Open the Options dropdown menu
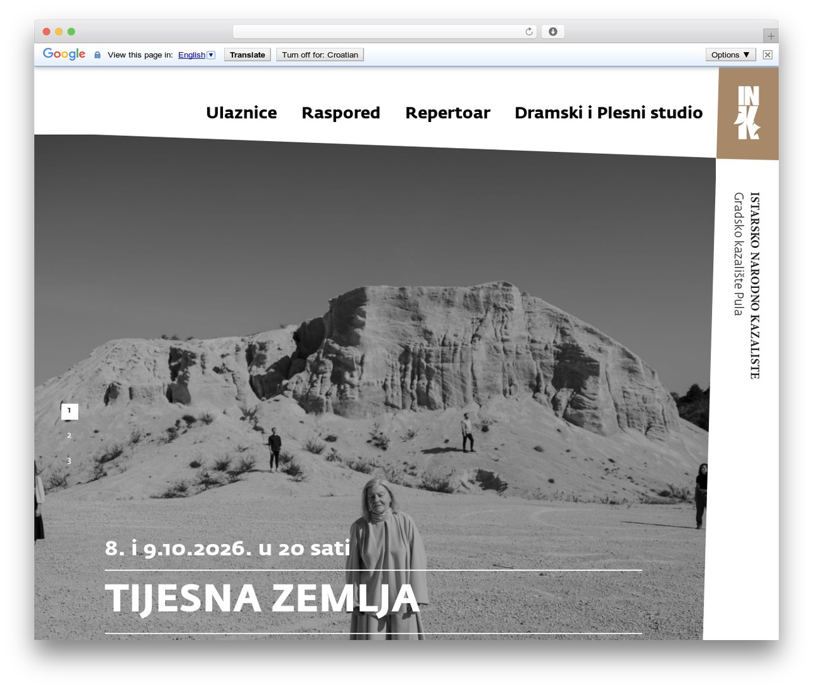 730,55
